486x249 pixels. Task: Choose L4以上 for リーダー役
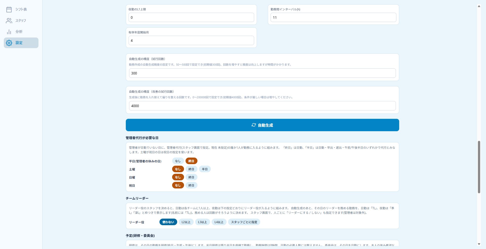[x=219, y=222]
